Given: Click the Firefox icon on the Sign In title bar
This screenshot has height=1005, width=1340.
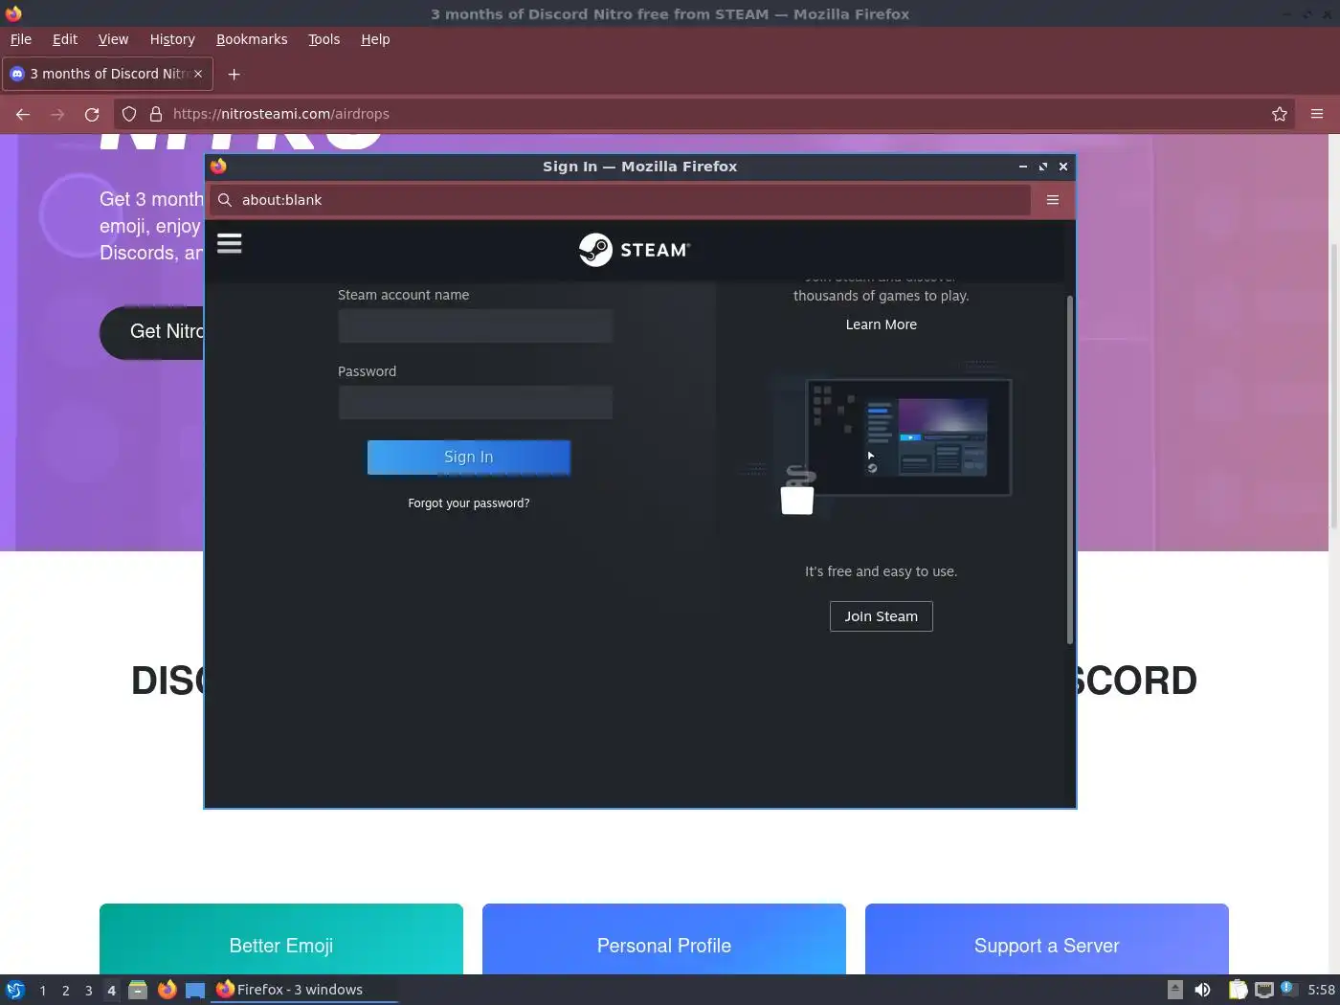Looking at the screenshot, I should pyautogui.click(x=218, y=166).
